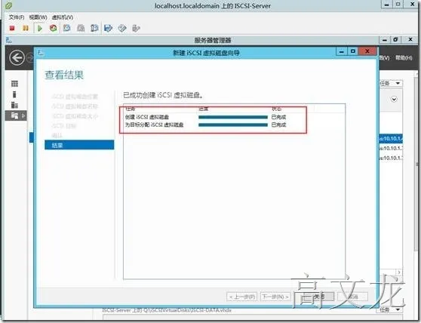Screen dimensions: 421x323
Task: Select the highlighted 结果 wizard step
Action: tap(79, 145)
